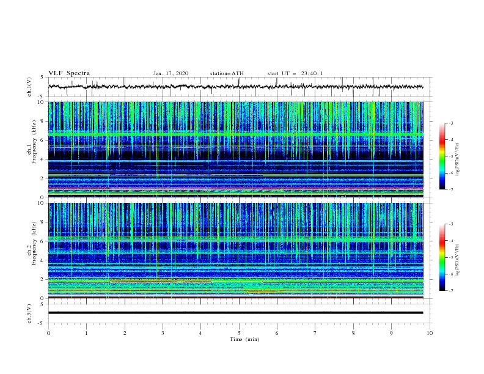Click time axis tick label '5'
Screen dimensions: 484x374
tap(239, 333)
